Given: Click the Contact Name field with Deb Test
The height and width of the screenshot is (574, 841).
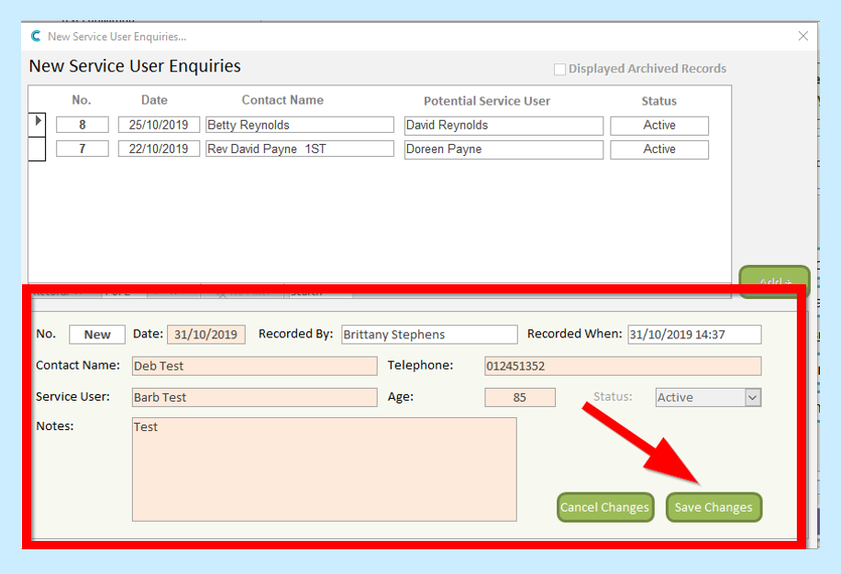Looking at the screenshot, I should tap(254, 366).
